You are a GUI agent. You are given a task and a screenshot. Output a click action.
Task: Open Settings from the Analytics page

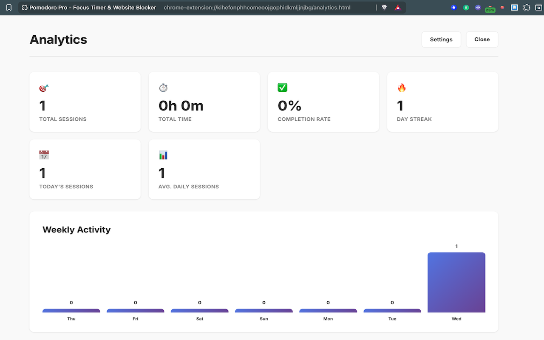click(441, 39)
